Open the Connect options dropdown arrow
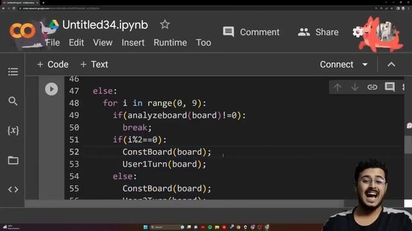This screenshot has width=412, height=231. 365,64
